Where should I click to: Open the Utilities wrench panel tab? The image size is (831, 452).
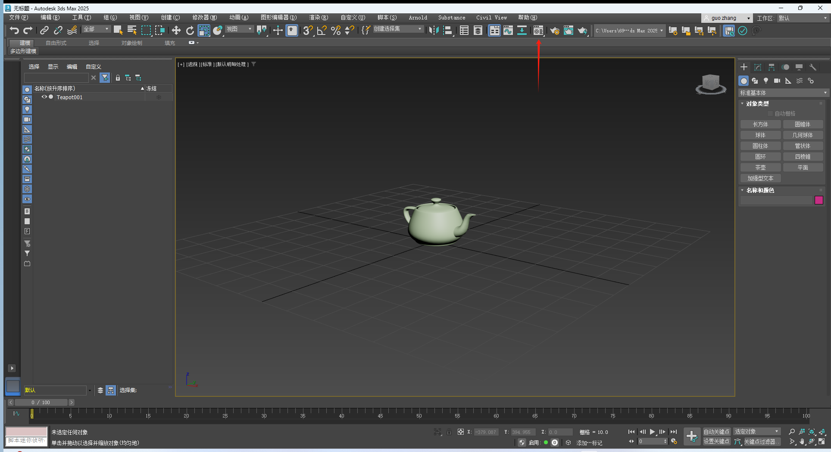813,67
